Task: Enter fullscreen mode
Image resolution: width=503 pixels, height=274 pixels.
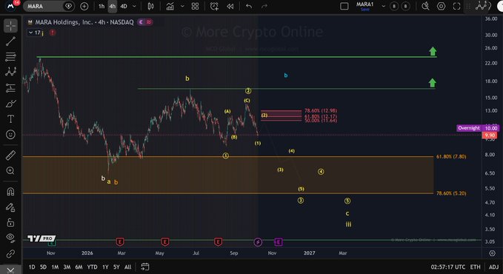Action: pos(456,6)
